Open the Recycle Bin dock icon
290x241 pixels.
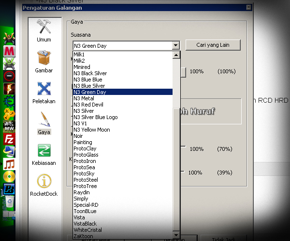coord(9,201)
